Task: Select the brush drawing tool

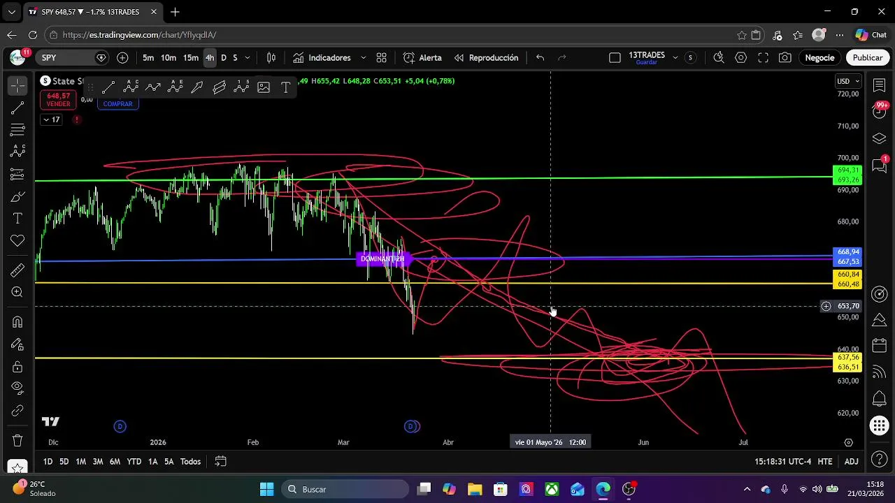Action: 17,196
